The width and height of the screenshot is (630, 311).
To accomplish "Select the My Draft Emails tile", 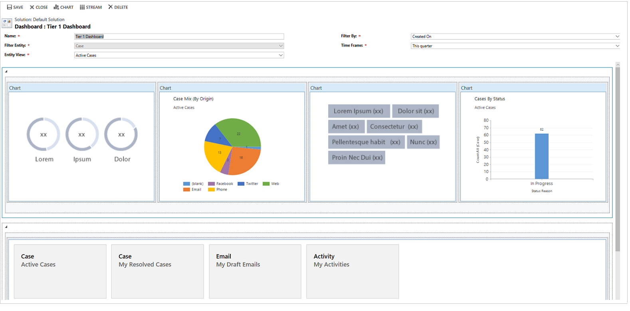I will pos(255,271).
